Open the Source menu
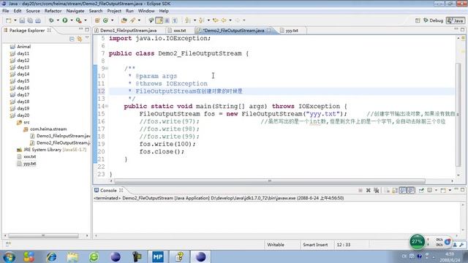Viewport: 468px width, 263px height. point(33,11)
